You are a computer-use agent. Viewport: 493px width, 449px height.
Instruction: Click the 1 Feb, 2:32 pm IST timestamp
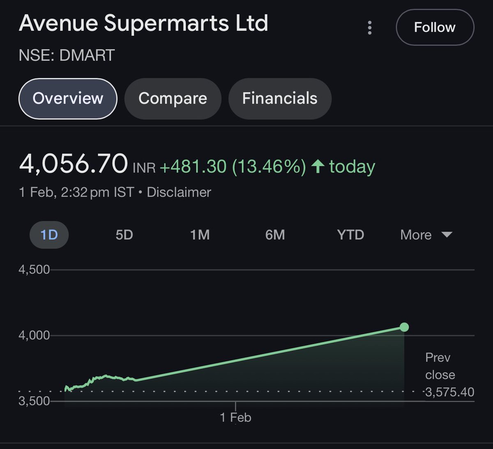point(76,192)
